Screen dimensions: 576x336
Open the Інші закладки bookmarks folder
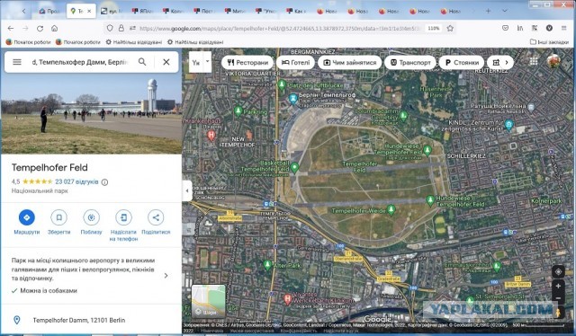[x=549, y=42]
